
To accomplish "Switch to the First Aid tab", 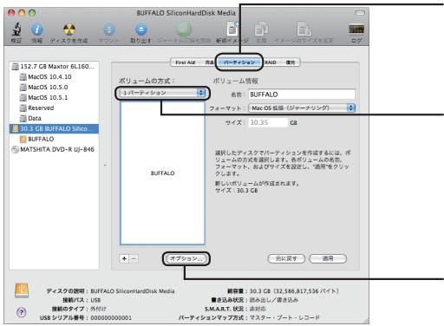I will tap(186, 62).
